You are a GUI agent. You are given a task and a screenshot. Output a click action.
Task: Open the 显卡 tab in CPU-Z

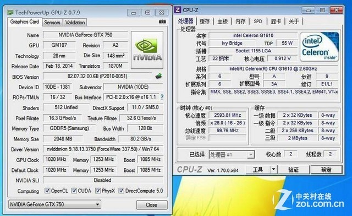pyautogui.click(x=276, y=21)
